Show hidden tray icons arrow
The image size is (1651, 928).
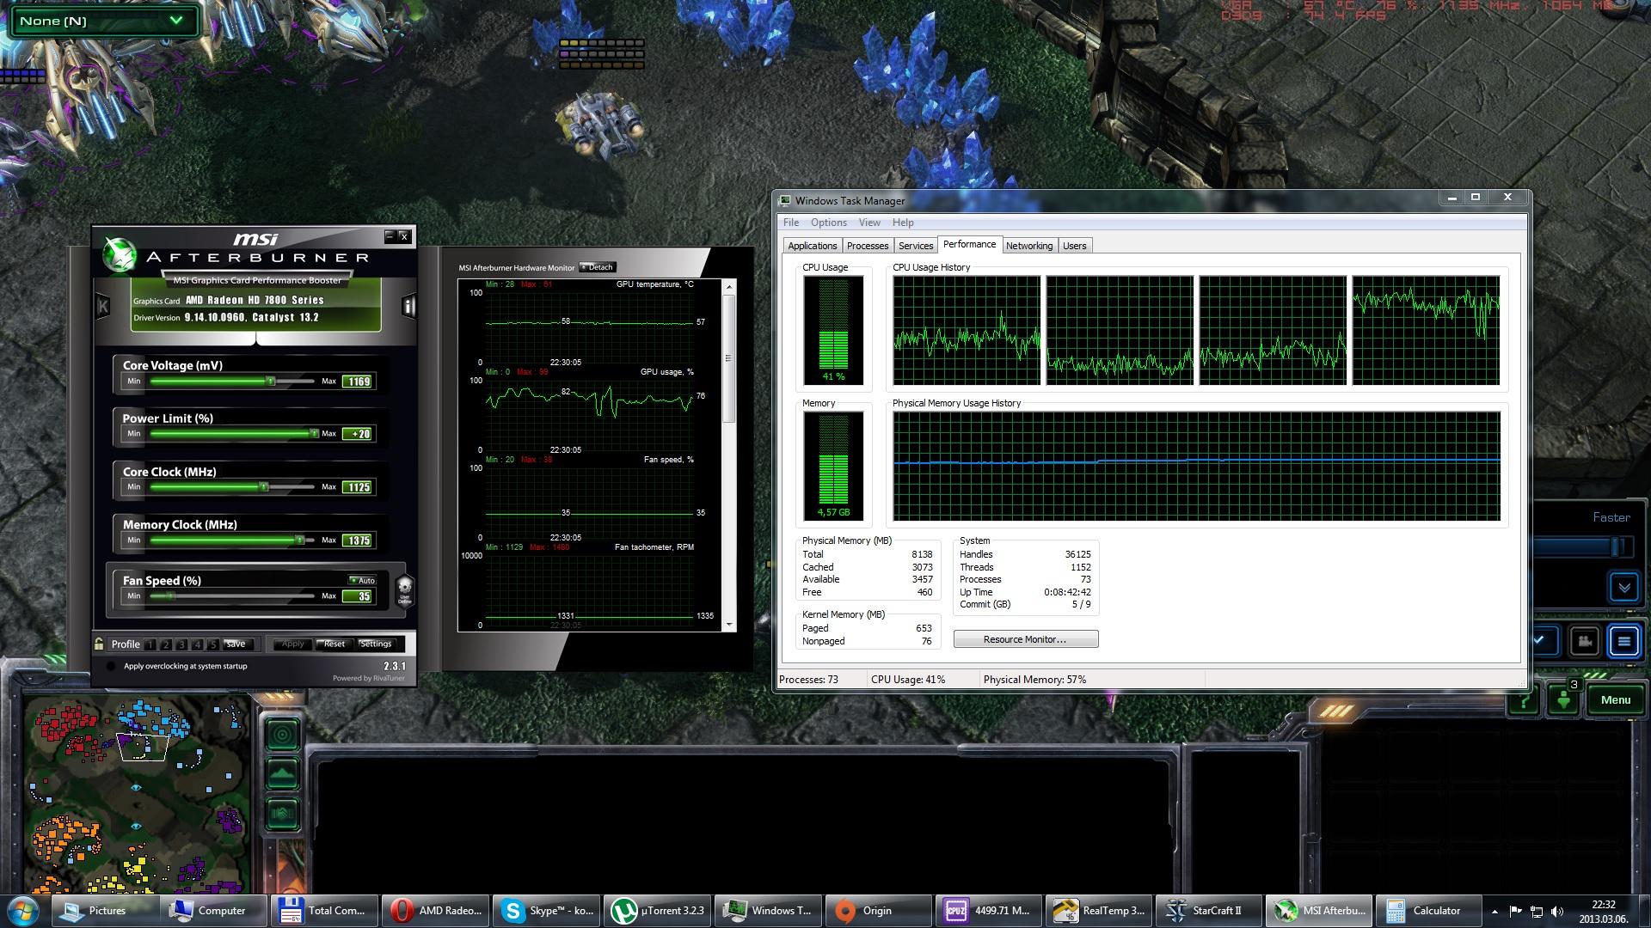coord(1494,912)
